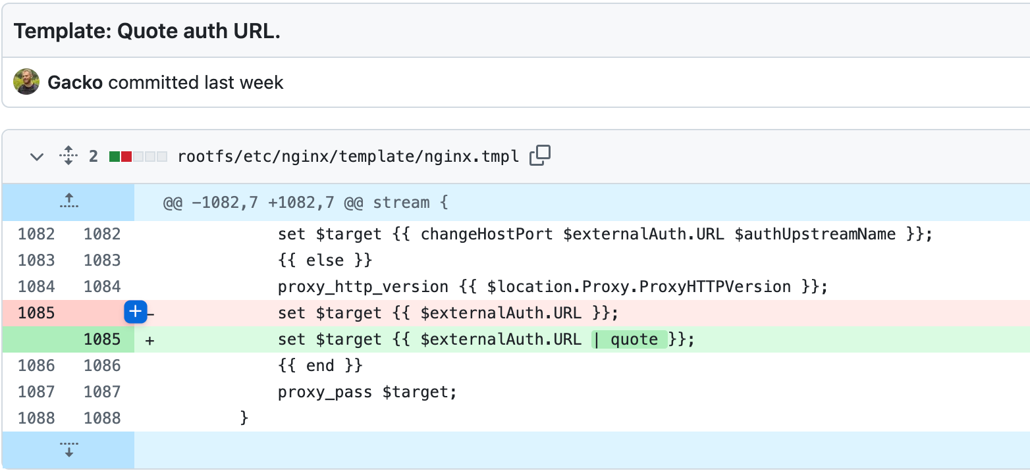The width and height of the screenshot is (1030, 471).
Task: Click the 'proxy_pass $target;' code line
Action: click(x=367, y=392)
